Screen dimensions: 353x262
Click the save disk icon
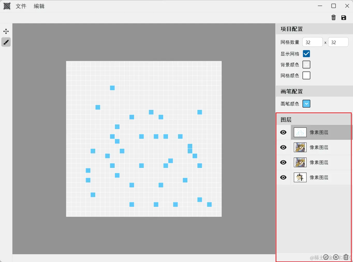tap(344, 18)
